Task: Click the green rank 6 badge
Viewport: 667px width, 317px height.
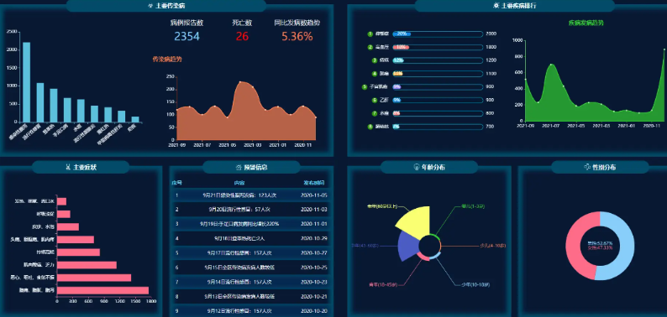Action: coord(375,101)
